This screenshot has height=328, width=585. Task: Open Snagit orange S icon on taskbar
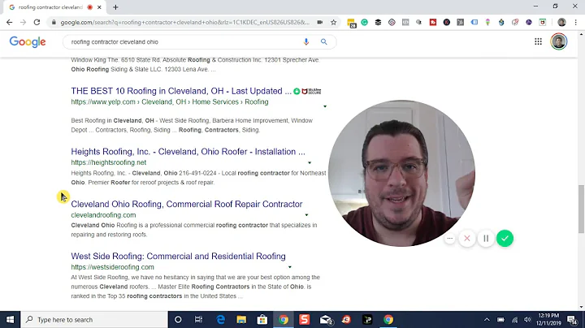point(305,320)
